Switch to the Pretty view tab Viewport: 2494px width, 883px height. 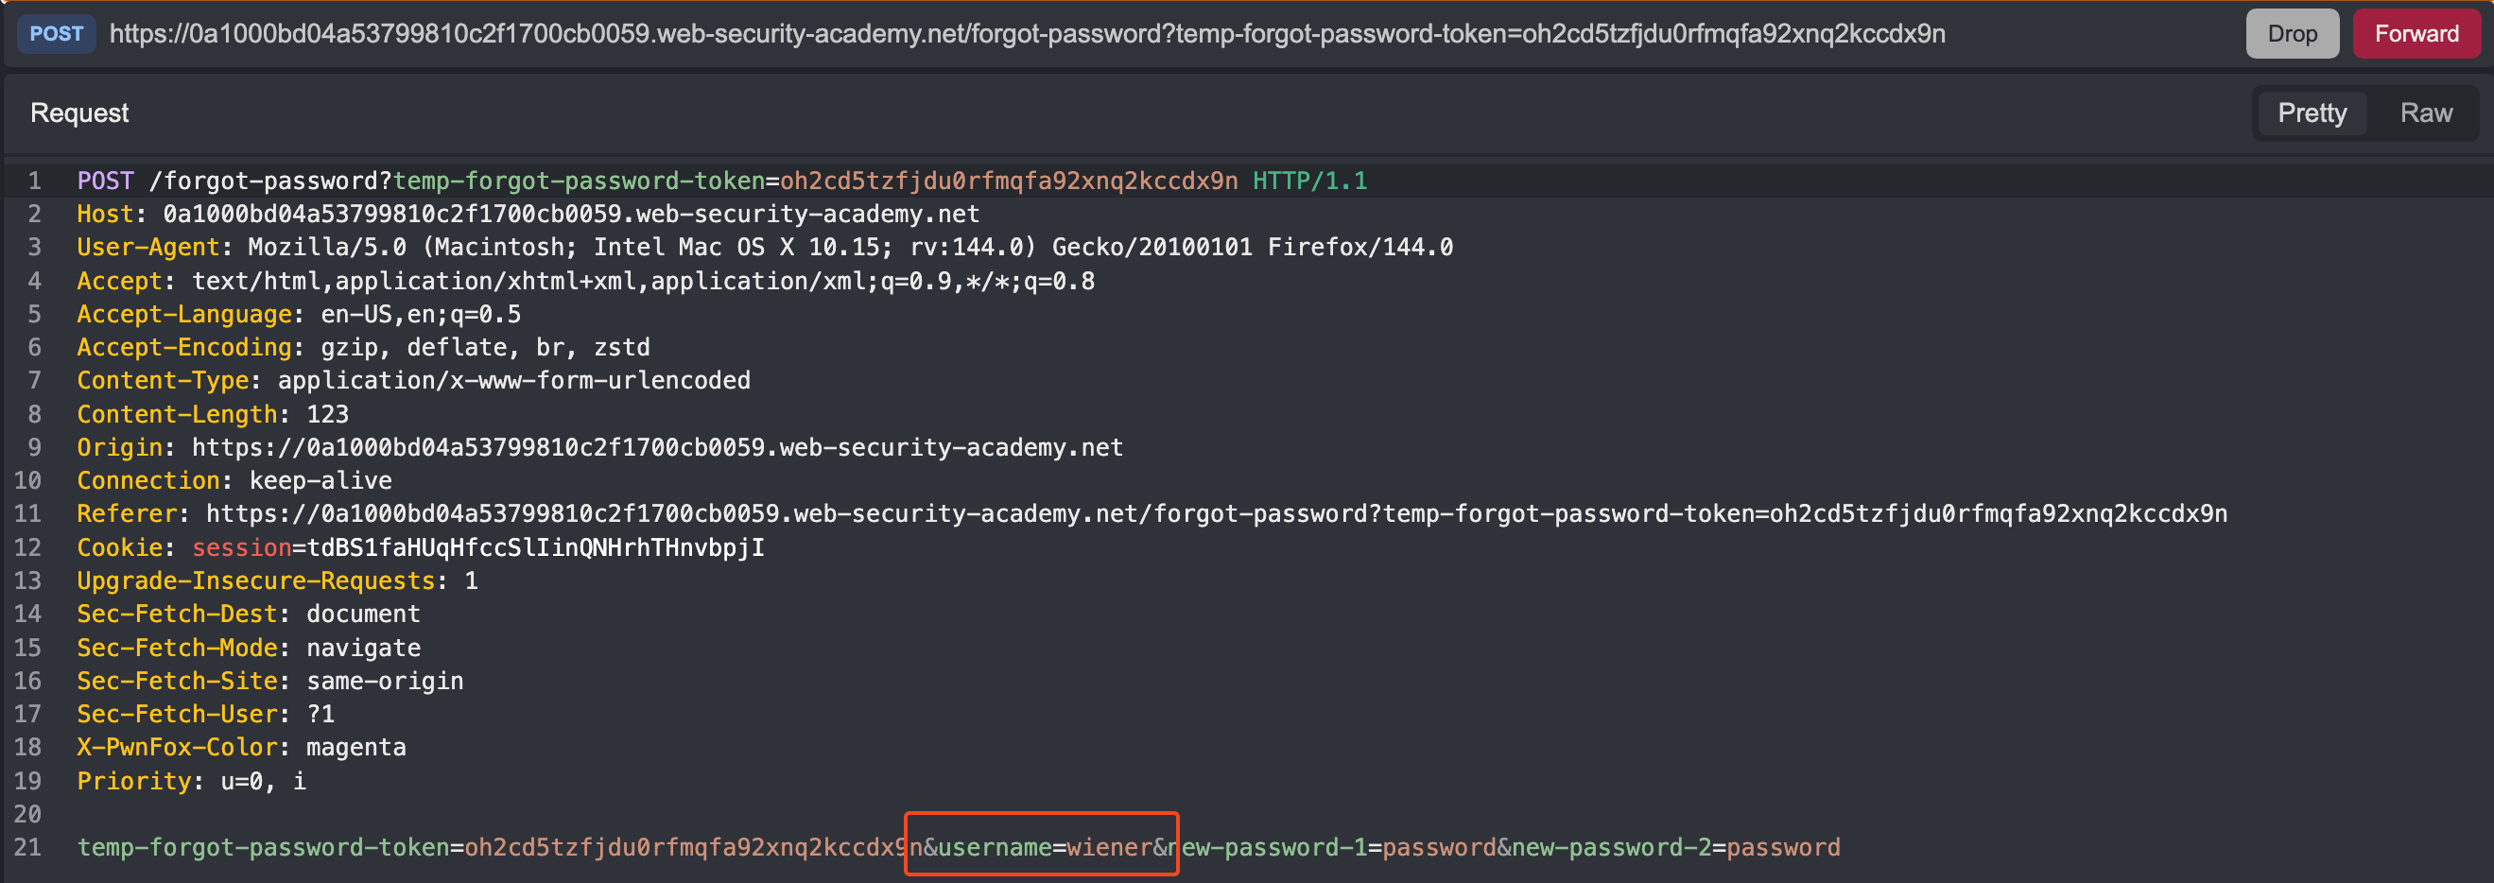(2311, 113)
